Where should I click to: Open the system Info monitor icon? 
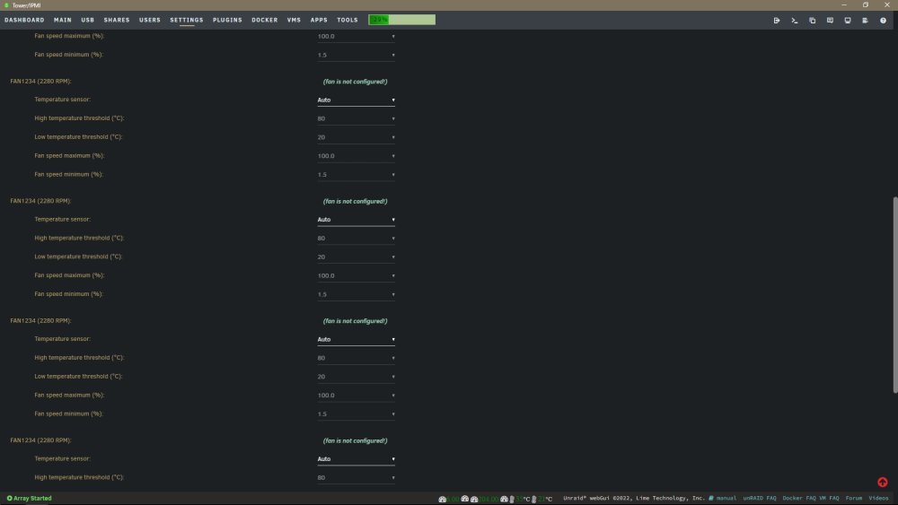848,20
